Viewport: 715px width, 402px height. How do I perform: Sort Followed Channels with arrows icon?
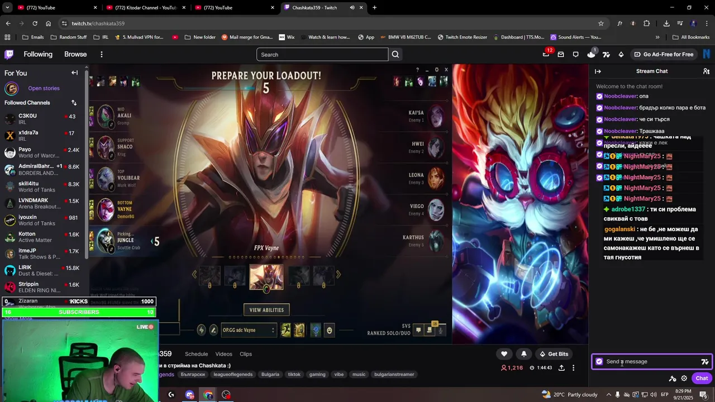[74, 103]
